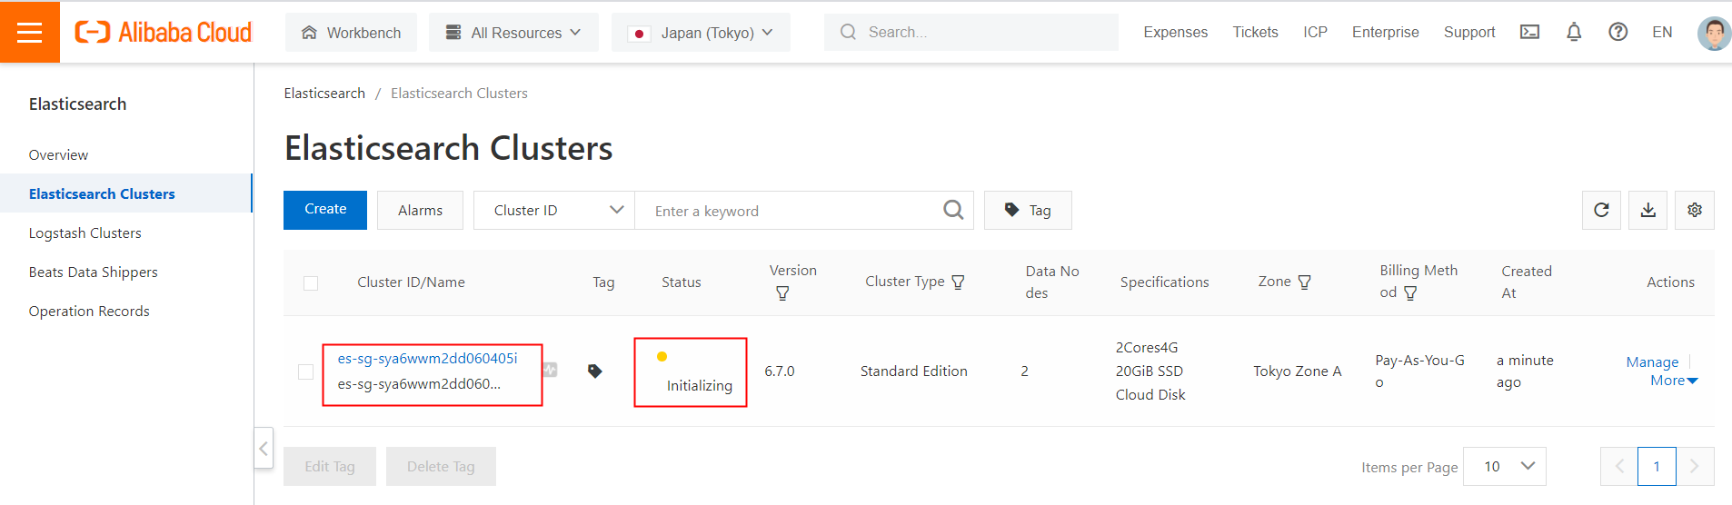Click the Enter a keyword field
Image resolution: width=1732 pixels, height=505 pixels.
[x=791, y=211]
